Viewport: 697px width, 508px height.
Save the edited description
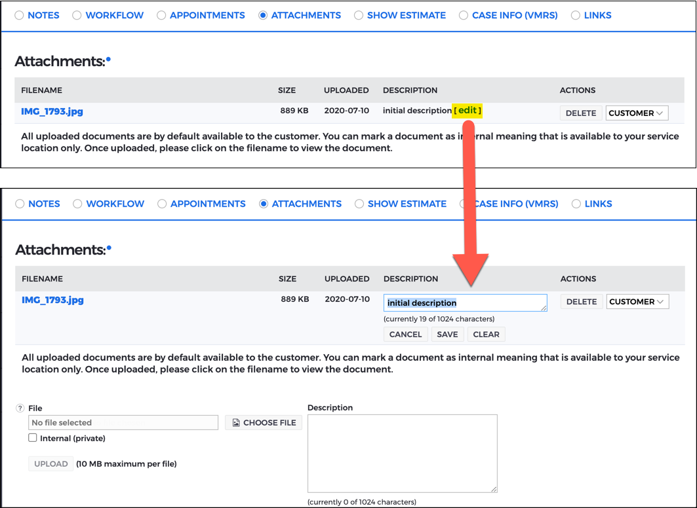[447, 335]
